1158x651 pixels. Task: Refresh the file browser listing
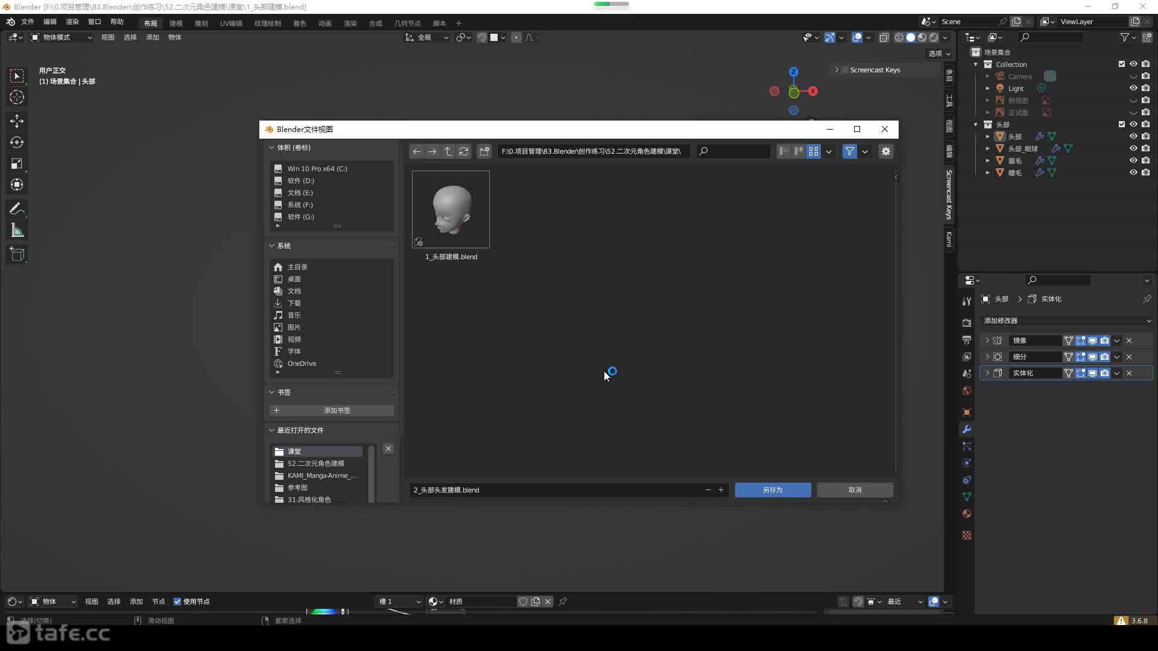click(464, 151)
